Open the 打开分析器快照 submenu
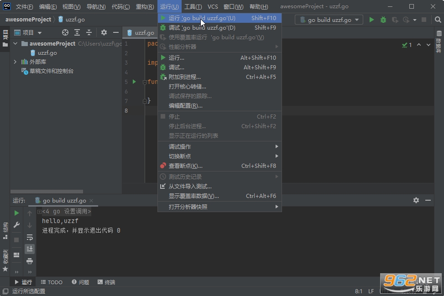This screenshot has width=444, height=296. point(219,207)
